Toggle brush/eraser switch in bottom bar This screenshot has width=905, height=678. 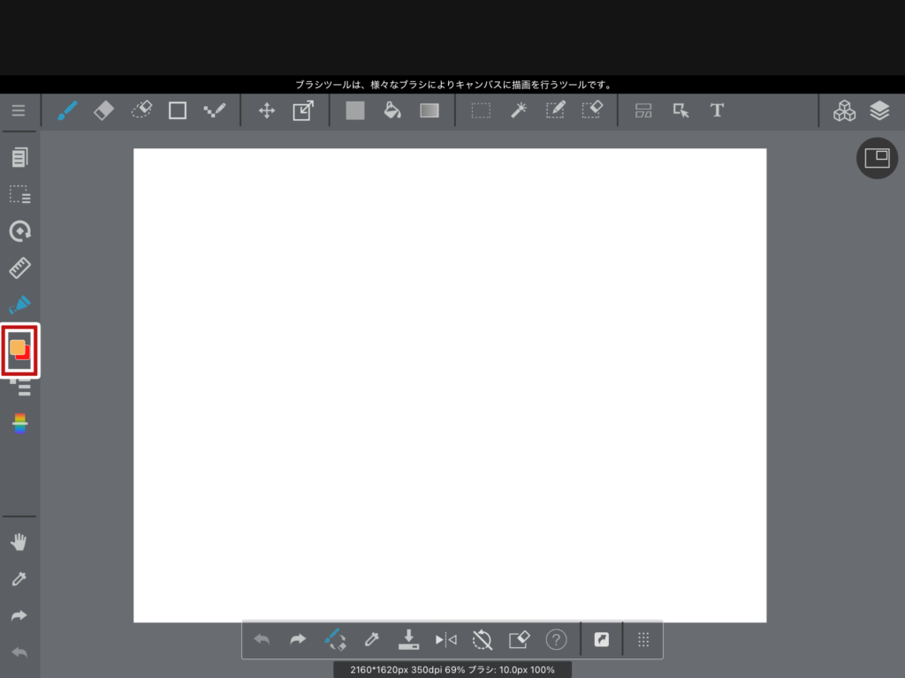(334, 639)
